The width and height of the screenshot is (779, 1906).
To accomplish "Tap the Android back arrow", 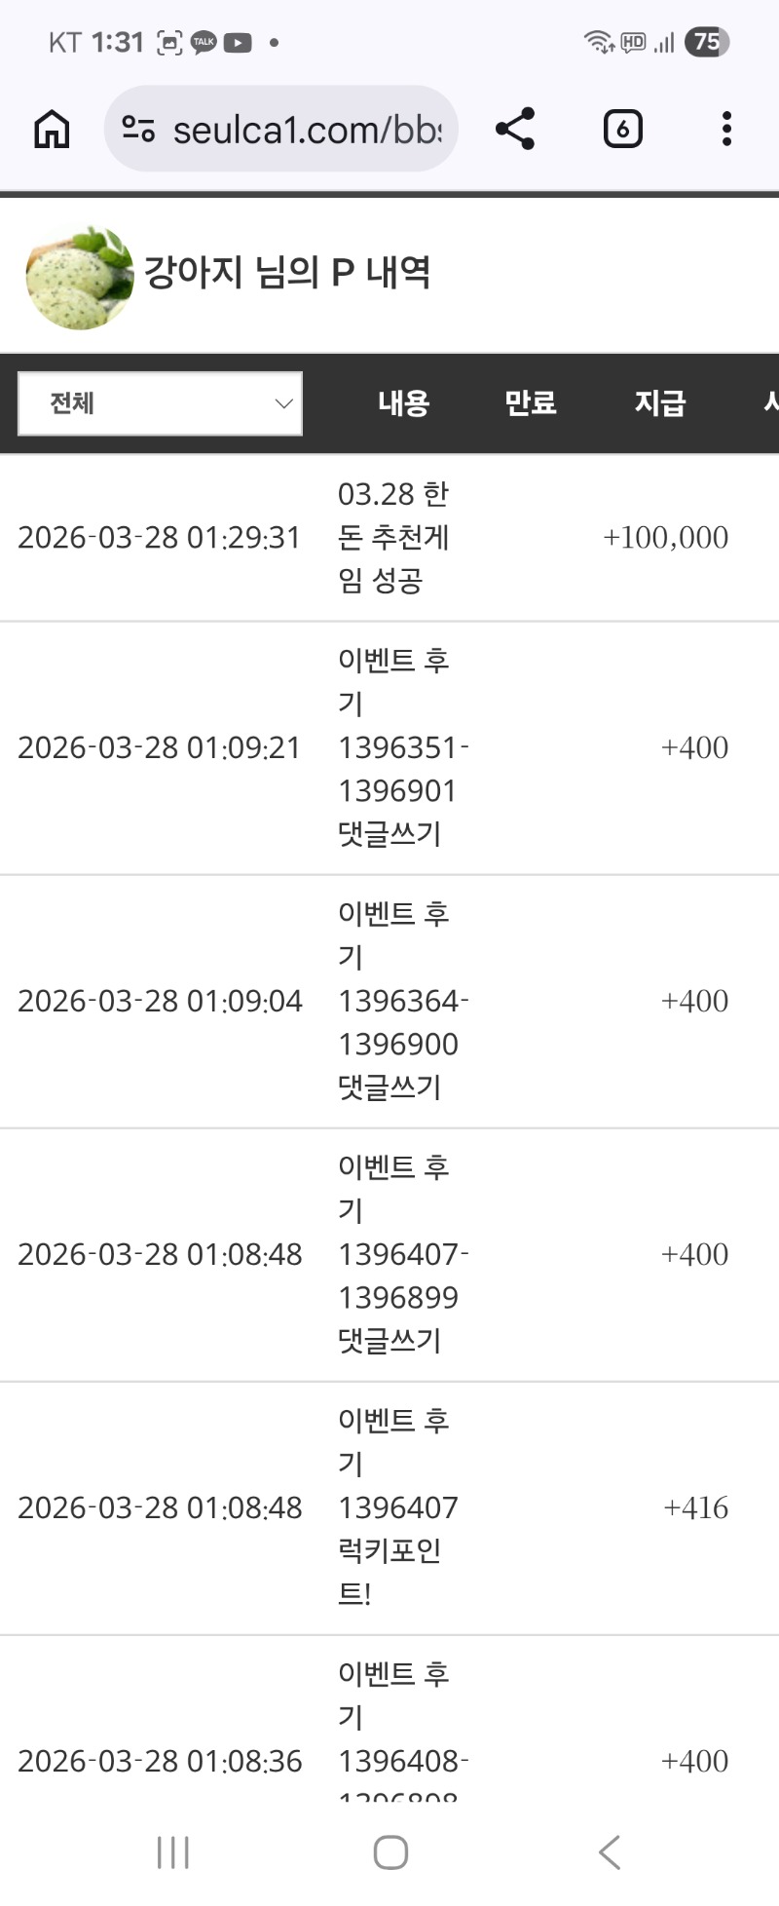I will 610,1851.
